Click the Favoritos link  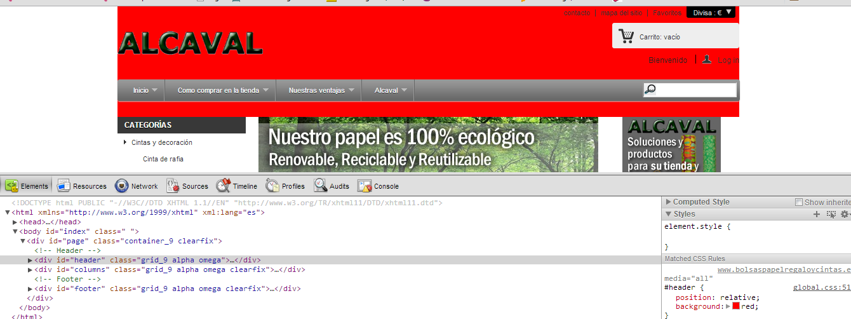667,13
